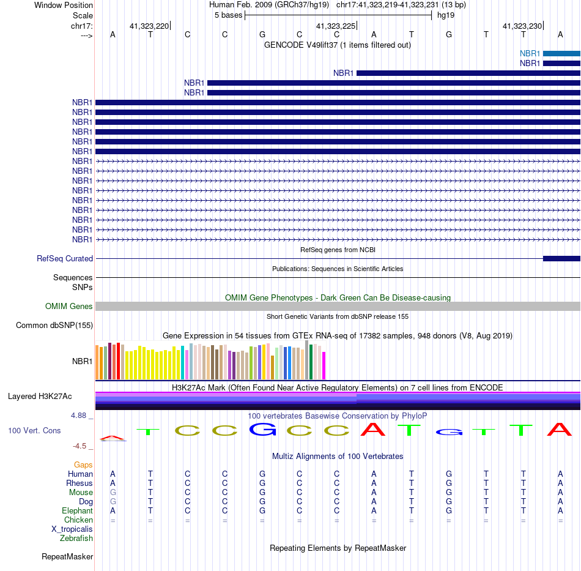Select the Chicken alignment row label
The width and height of the screenshot is (581, 571).
tap(78, 520)
